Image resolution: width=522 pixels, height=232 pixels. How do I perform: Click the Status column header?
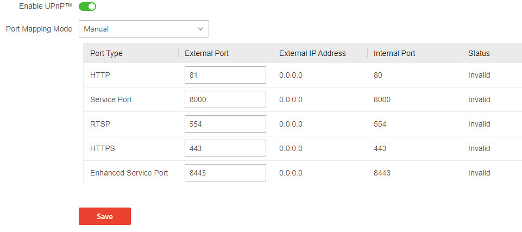click(x=479, y=53)
